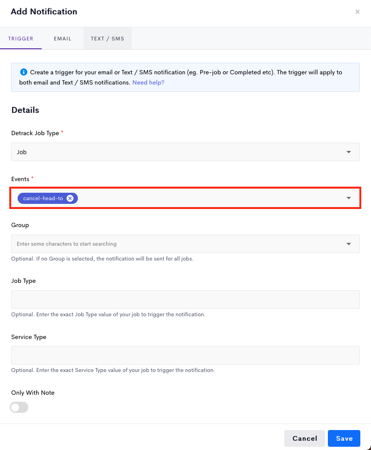Remove the cancel-head-to event tag
371x450 pixels.
coord(70,198)
